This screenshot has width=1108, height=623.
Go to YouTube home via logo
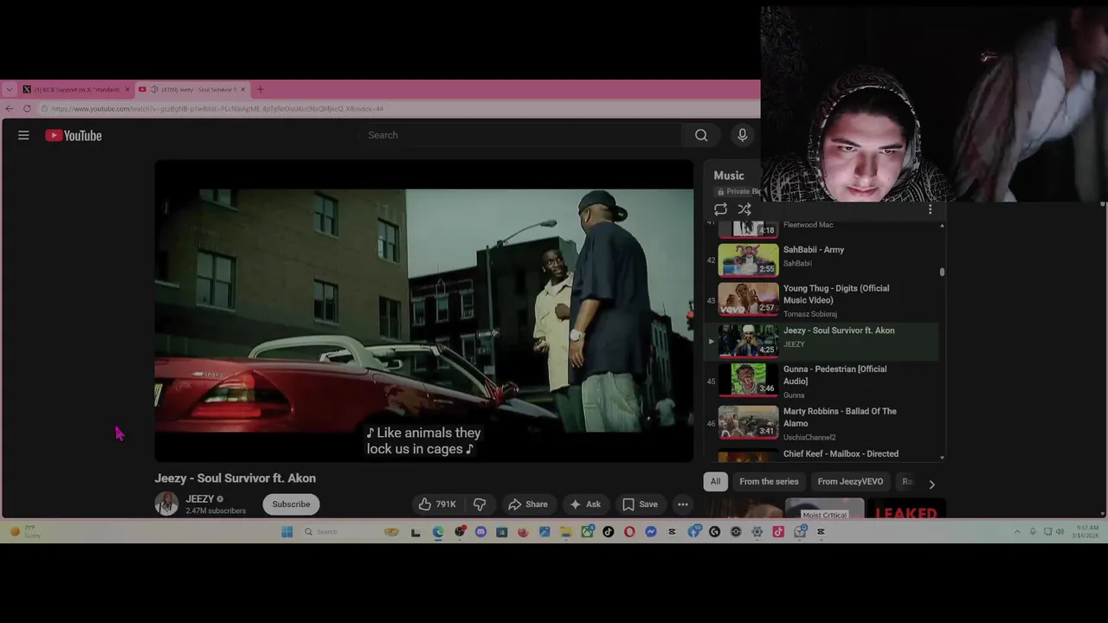click(x=74, y=135)
